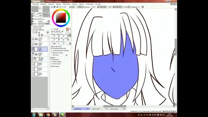208x117 pixels.
Task: Click the canvas horizontal scrollbar thumb
Action: click(x=115, y=106)
